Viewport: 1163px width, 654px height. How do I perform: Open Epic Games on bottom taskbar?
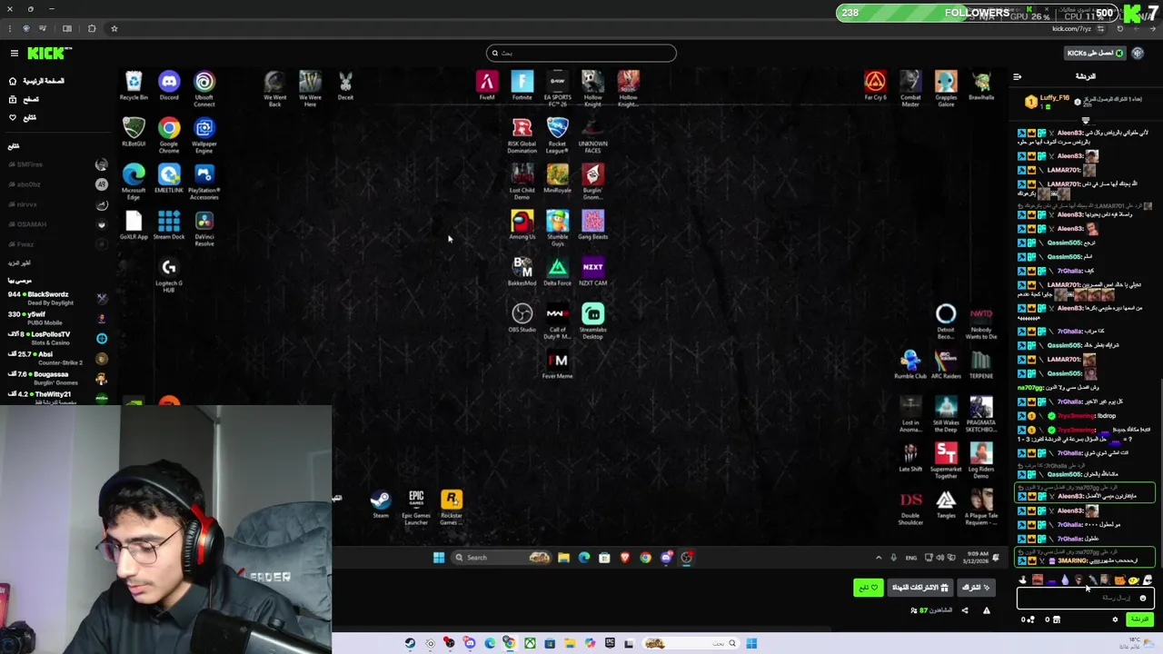[610, 643]
